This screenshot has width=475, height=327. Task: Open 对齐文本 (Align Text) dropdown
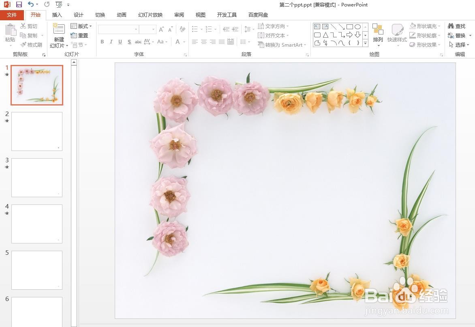pos(273,35)
